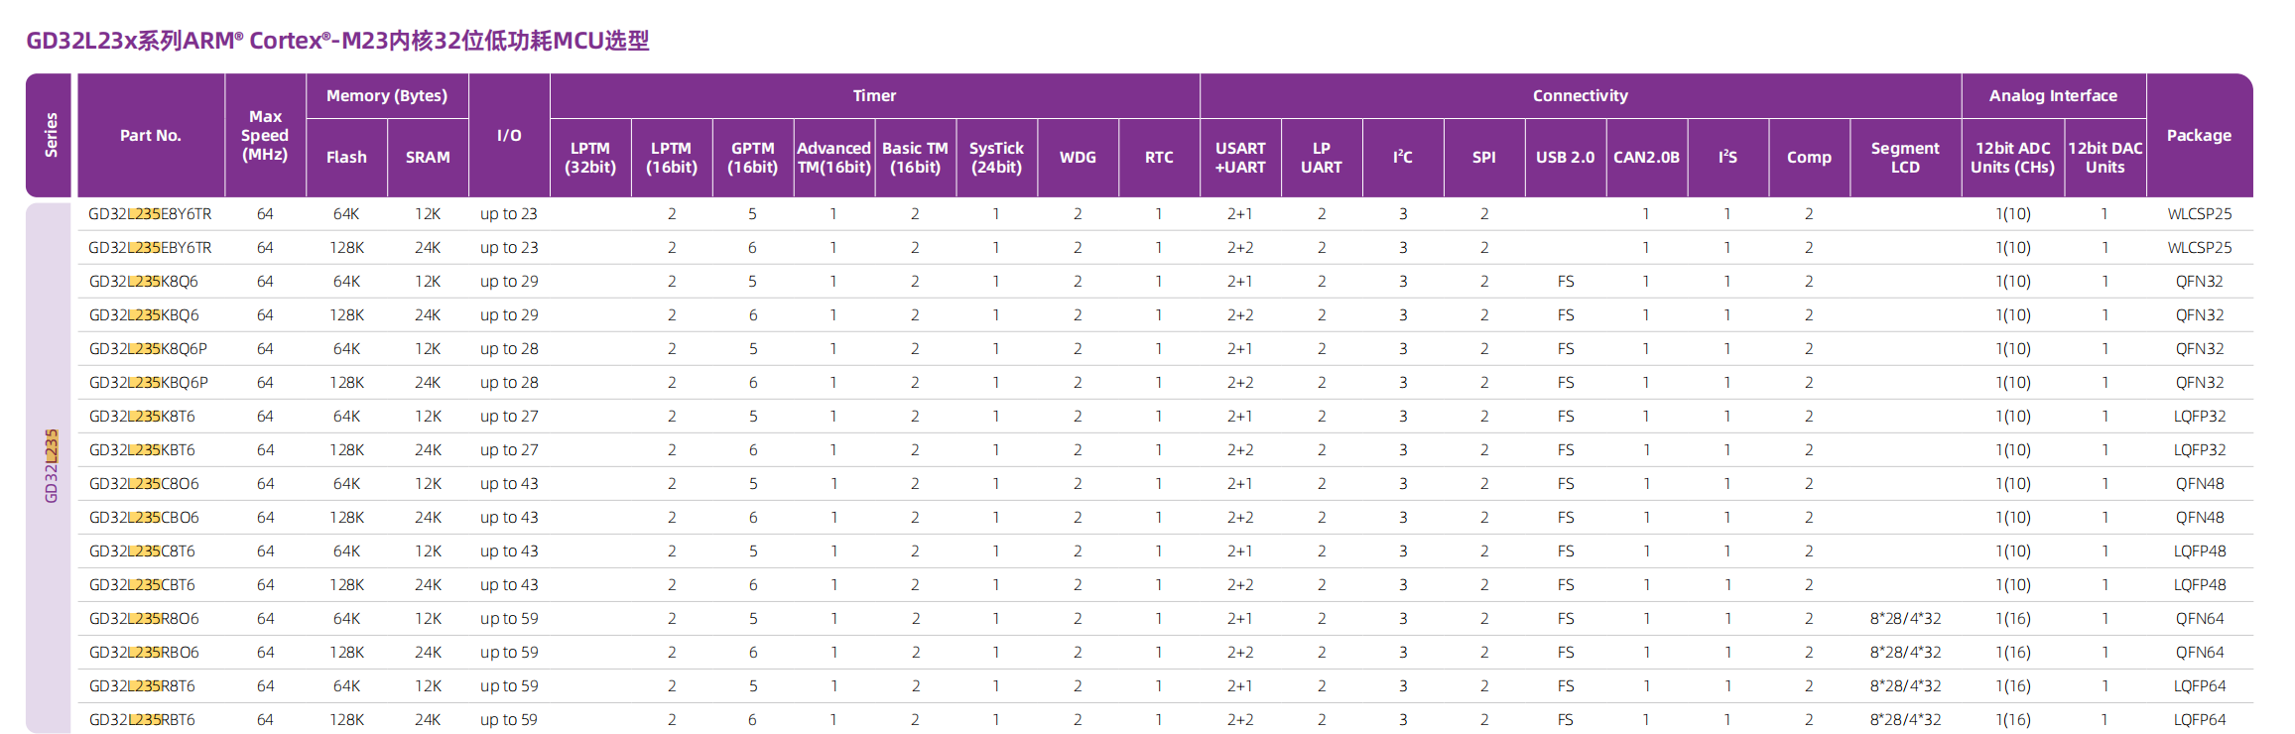Click part number GD32L235RBT6

(142, 720)
